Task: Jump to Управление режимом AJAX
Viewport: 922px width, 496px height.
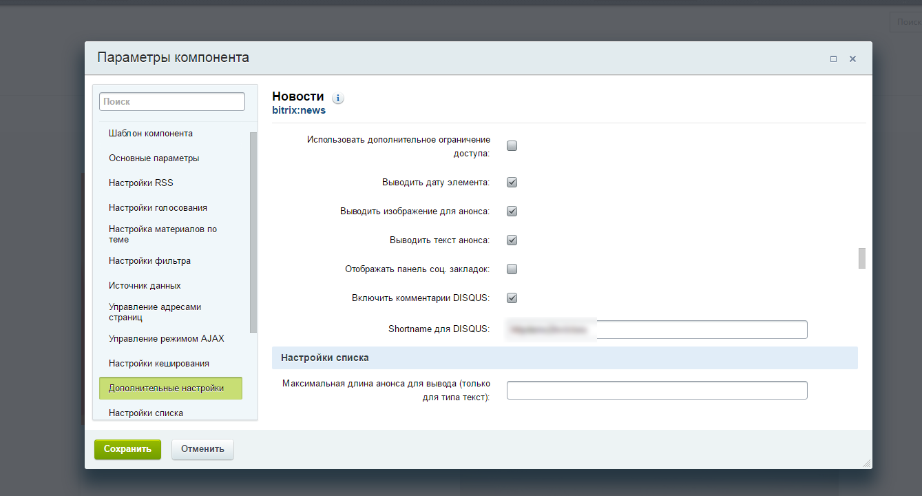Action: pyautogui.click(x=166, y=338)
